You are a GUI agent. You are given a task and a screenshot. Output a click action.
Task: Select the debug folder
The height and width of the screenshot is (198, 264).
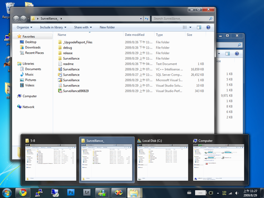(68, 48)
